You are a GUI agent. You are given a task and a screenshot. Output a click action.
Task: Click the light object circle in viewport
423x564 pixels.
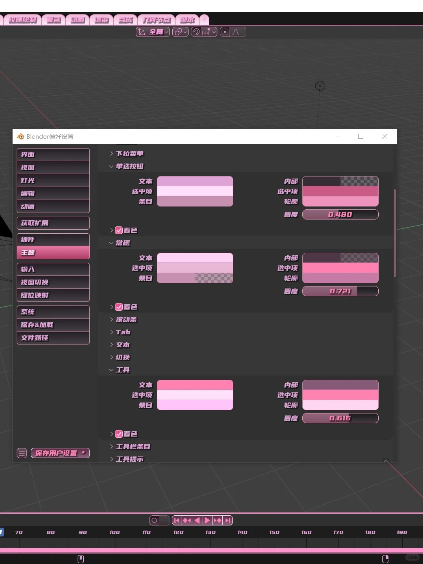click(320, 86)
